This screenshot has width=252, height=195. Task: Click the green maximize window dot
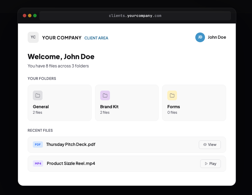tap(35, 16)
